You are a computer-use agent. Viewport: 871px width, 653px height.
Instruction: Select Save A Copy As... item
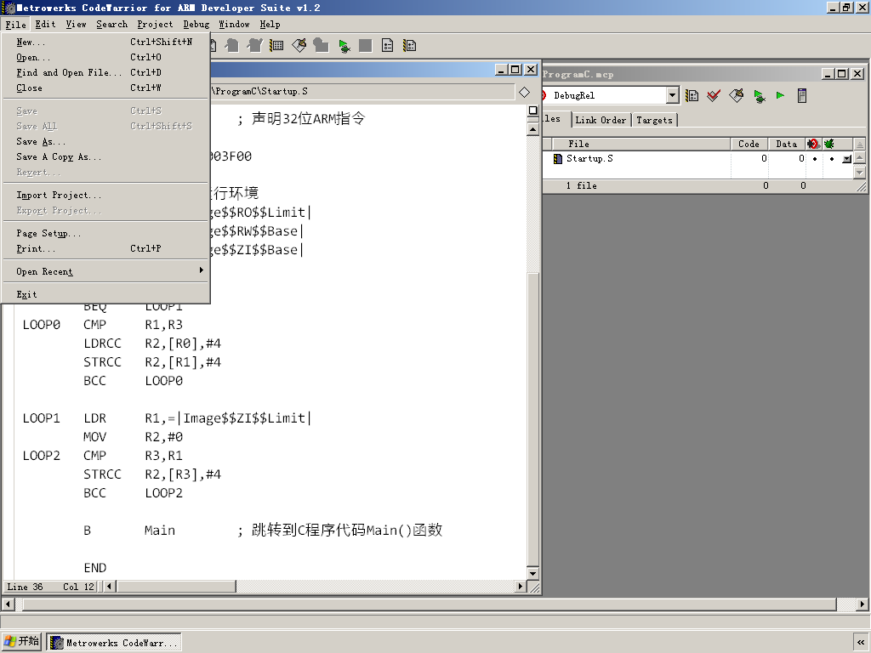tap(105, 157)
